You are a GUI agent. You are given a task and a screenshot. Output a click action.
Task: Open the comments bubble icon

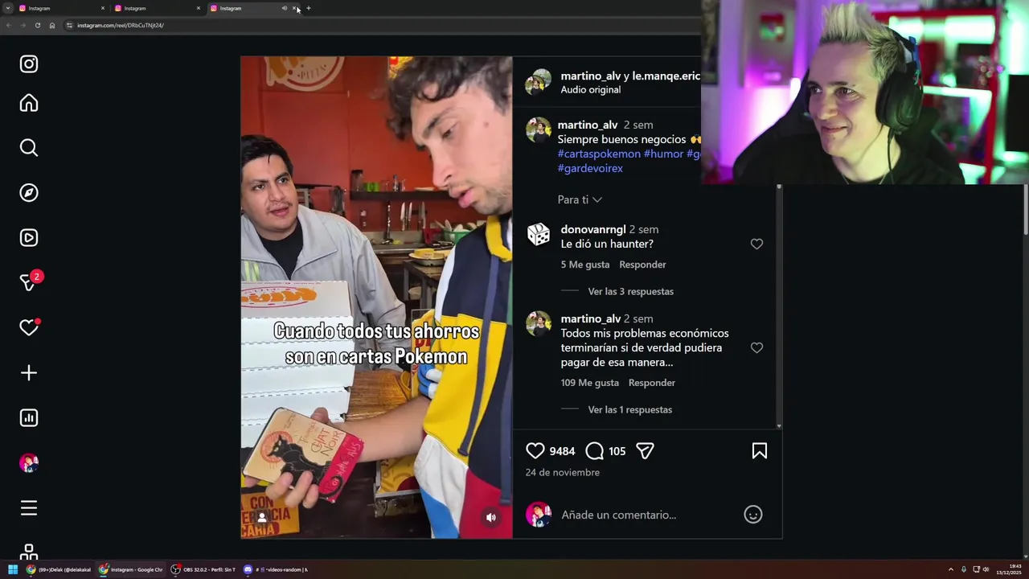pyautogui.click(x=595, y=451)
